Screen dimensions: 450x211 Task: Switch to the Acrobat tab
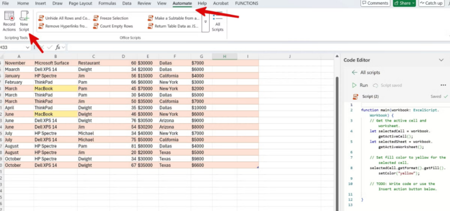point(221,4)
